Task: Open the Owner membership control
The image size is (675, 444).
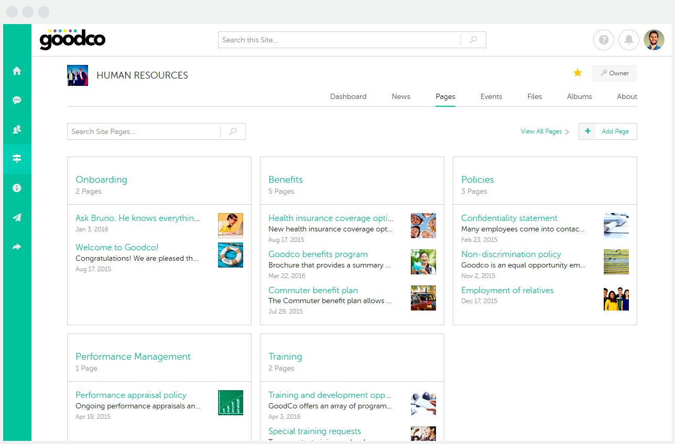Action: click(614, 73)
